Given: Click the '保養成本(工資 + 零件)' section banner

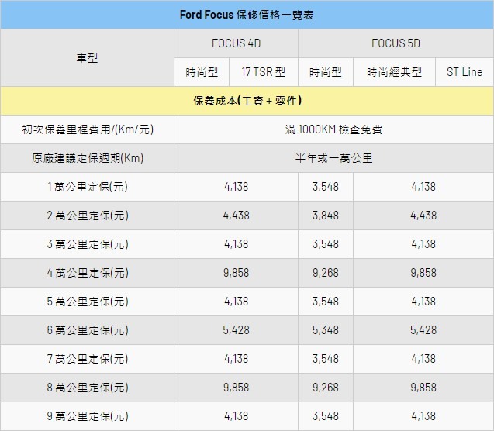Looking at the screenshot, I should (247, 101).
